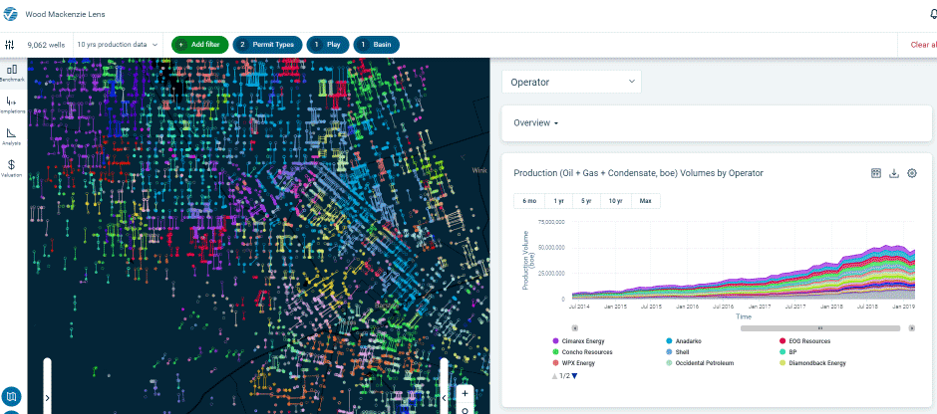The image size is (937, 414).
Task: Zoom in on the map with plus button
Action: coord(465,392)
